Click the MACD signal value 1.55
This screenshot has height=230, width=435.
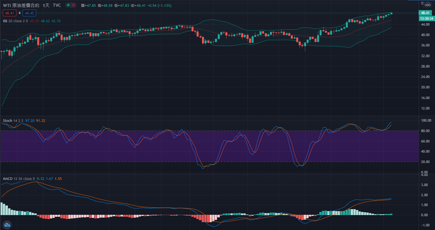point(58,179)
